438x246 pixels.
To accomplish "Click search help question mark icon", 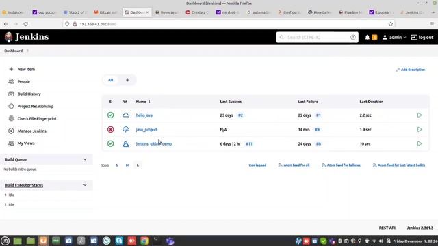I will 353,37.
